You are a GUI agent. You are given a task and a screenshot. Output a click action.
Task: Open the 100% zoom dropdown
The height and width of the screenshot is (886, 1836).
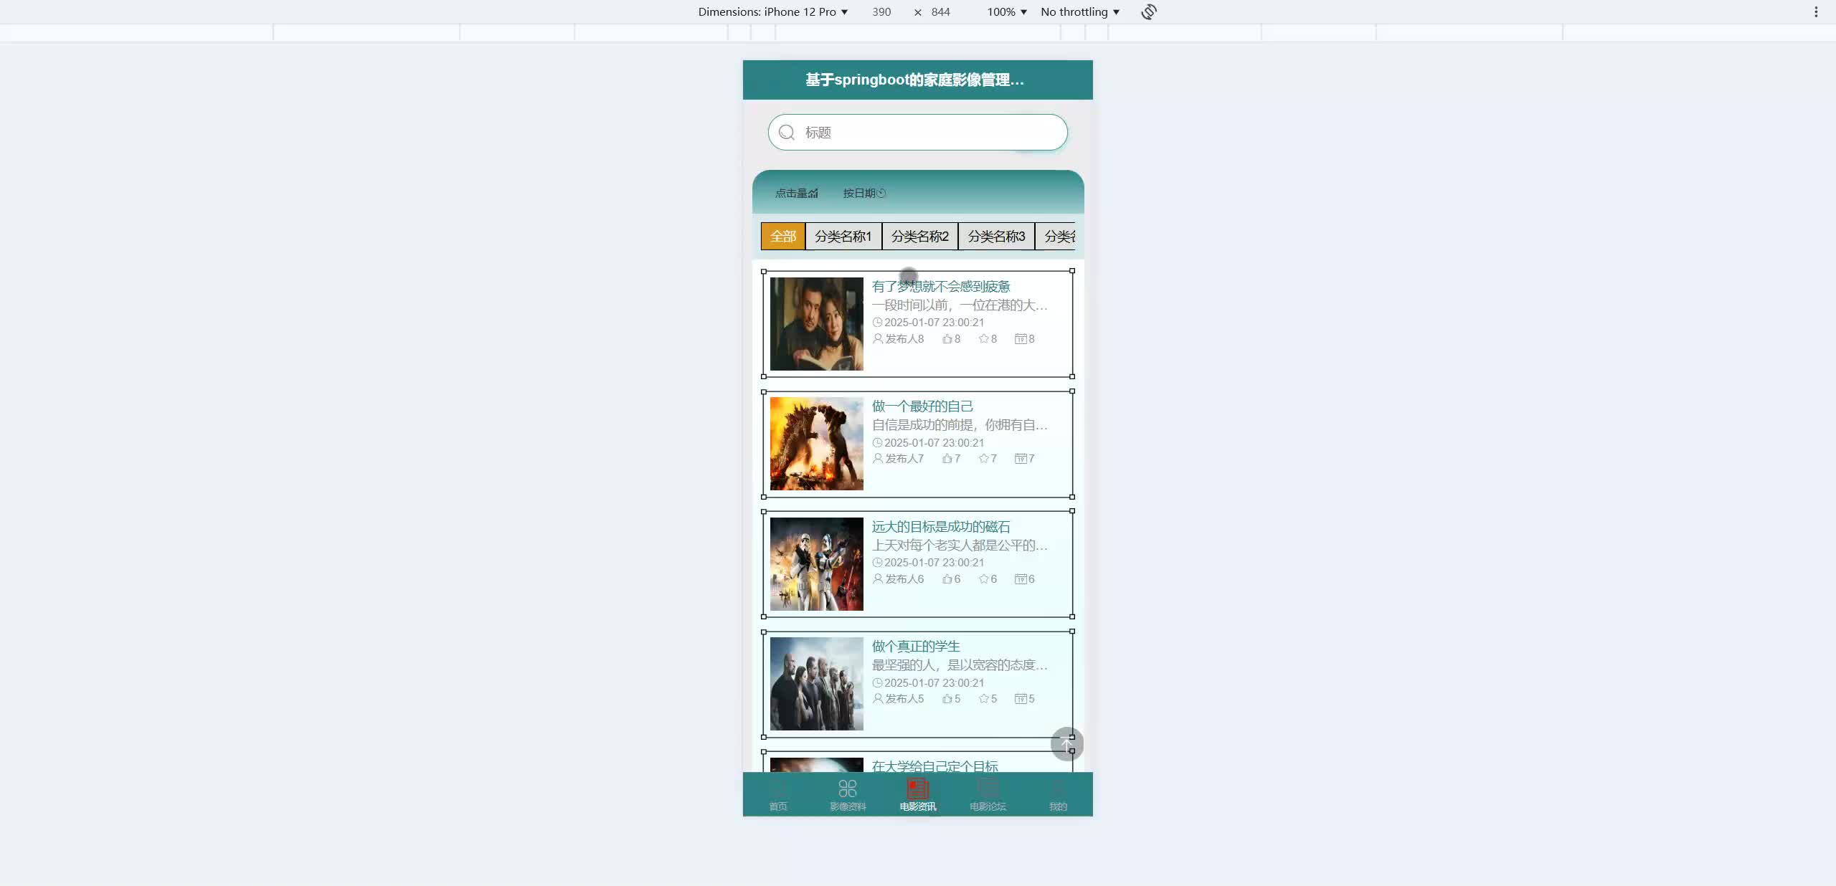[x=1006, y=12]
